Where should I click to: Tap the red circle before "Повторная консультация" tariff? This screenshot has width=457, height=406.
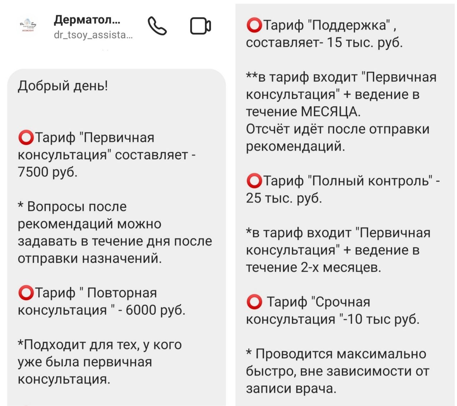[26, 293]
